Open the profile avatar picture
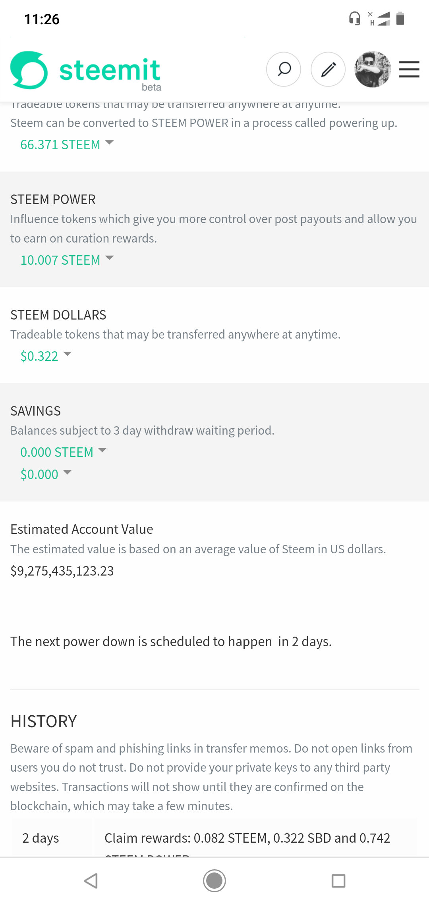This screenshot has width=429, height=905. (x=373, y=69)
